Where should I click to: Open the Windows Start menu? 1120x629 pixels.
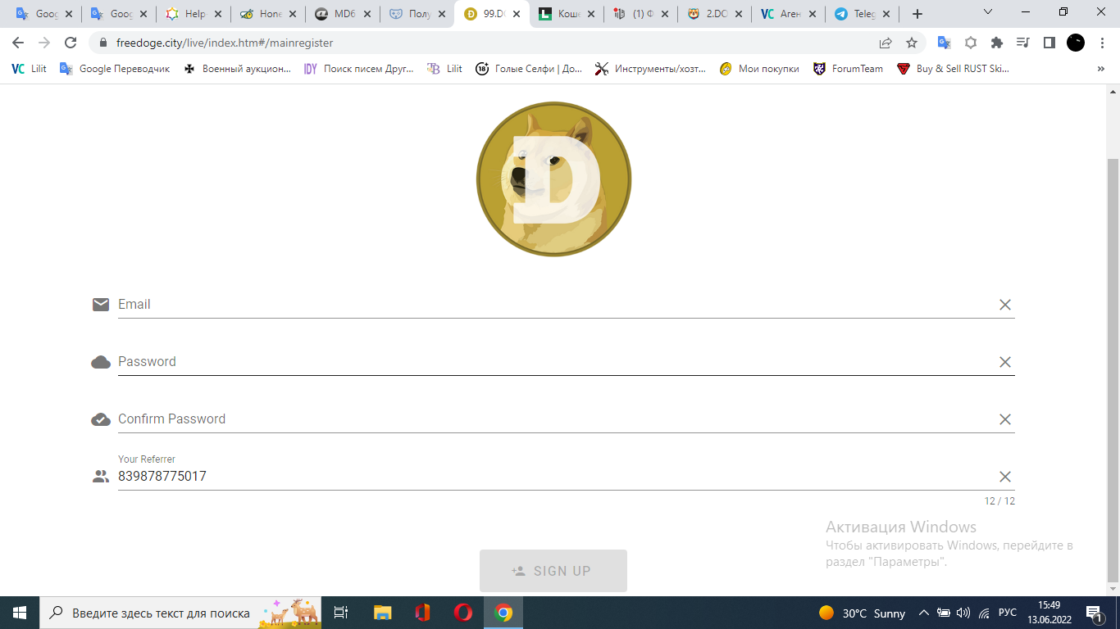pos(19,613)
